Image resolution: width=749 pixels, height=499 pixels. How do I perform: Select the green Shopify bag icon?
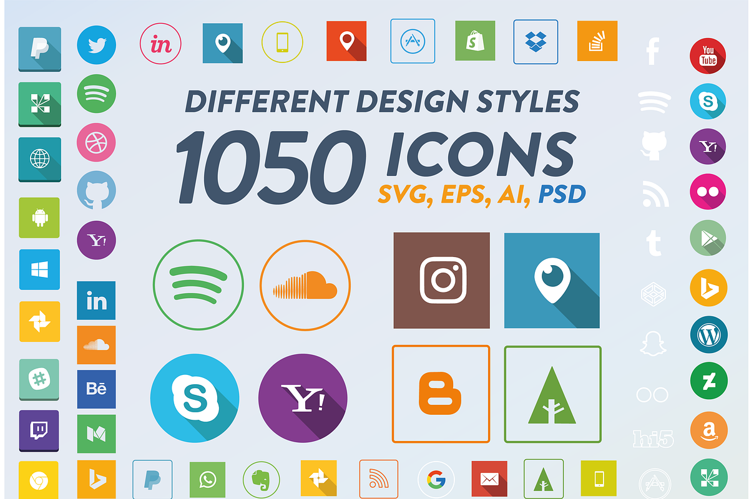(x=475, y=41)
